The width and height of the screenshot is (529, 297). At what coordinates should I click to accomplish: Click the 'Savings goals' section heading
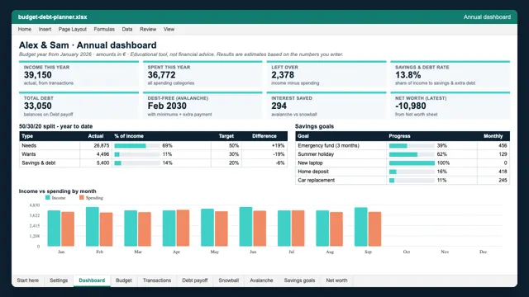(314, 126)
